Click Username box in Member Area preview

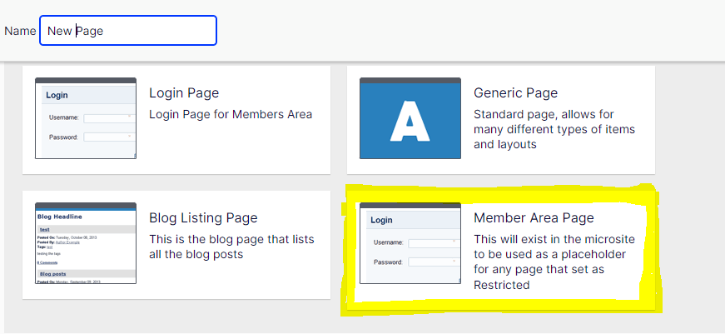[x=433, y=242]
